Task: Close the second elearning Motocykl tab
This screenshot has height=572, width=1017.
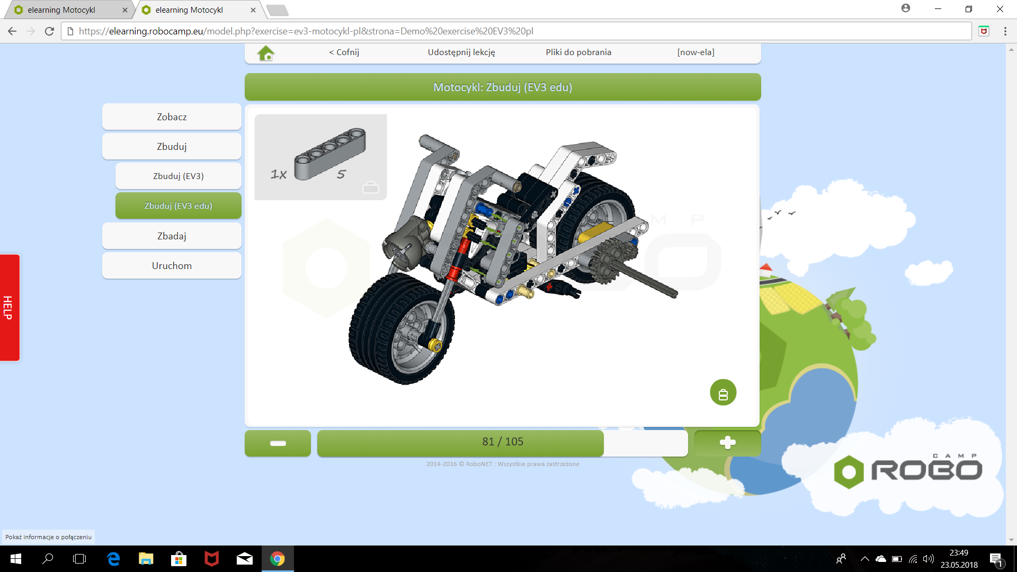Action: 253,10
